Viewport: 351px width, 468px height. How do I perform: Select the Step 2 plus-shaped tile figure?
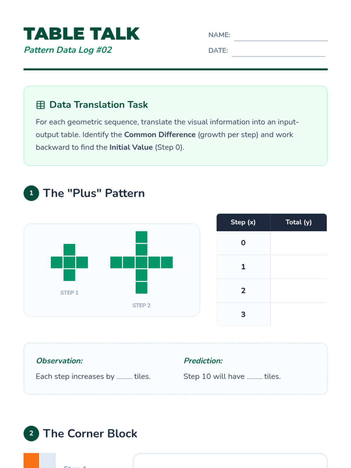(x=142, y=262)
